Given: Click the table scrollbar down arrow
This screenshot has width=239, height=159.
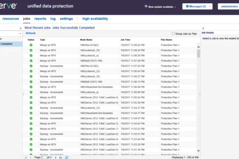Looking at the screenshot, I should pyautogui.click(x=199, y=150).
